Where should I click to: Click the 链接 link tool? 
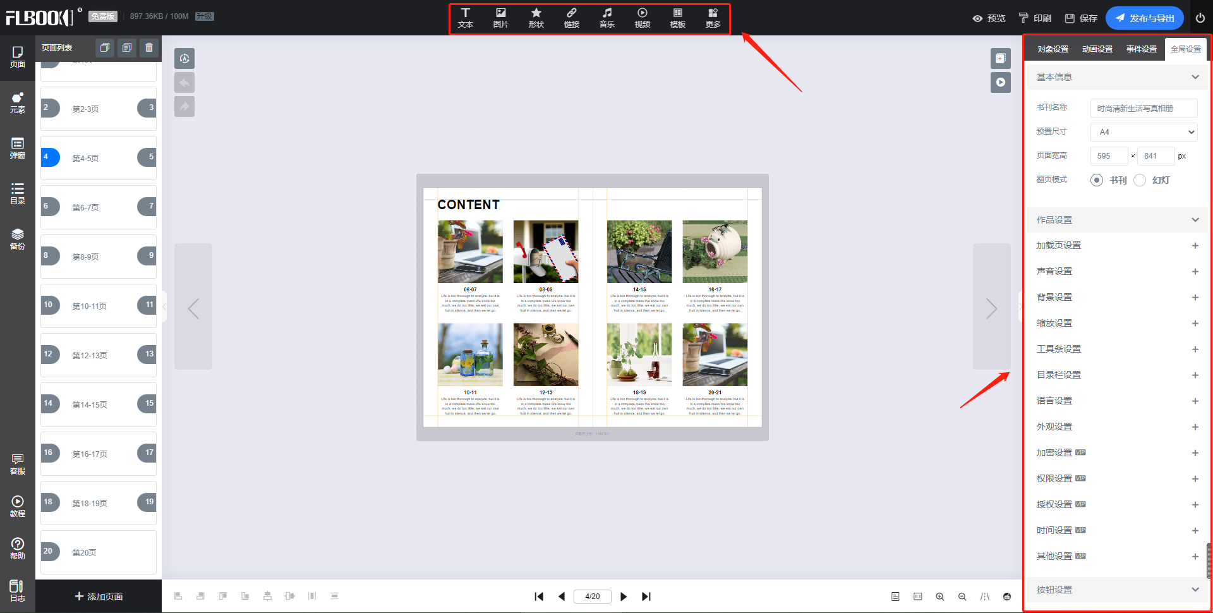[572, 18]
